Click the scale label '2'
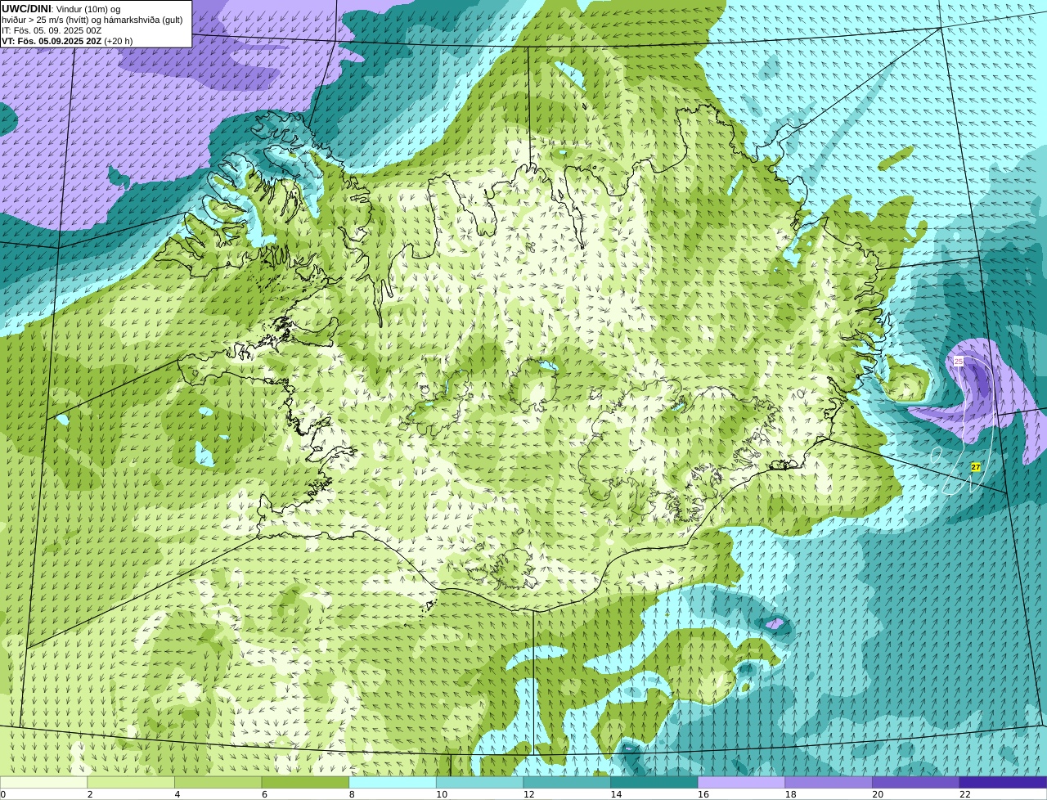The image size is (1047, 800). pos(90,794)
